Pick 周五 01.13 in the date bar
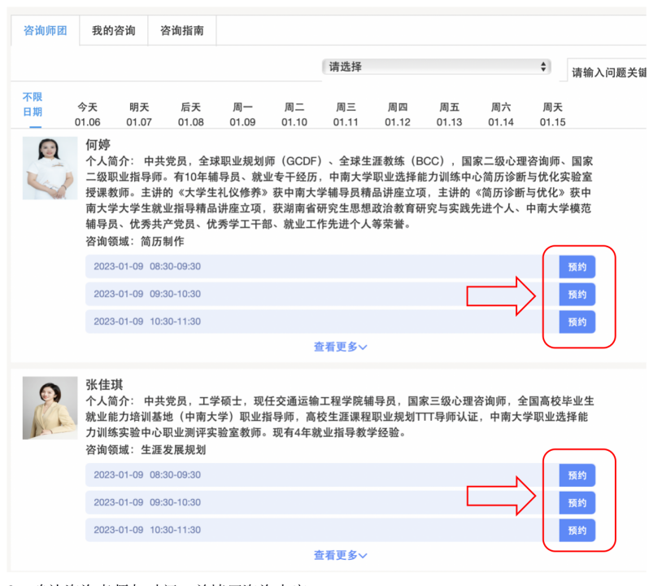This screenshot has height=586, width=662. [449, 115]
